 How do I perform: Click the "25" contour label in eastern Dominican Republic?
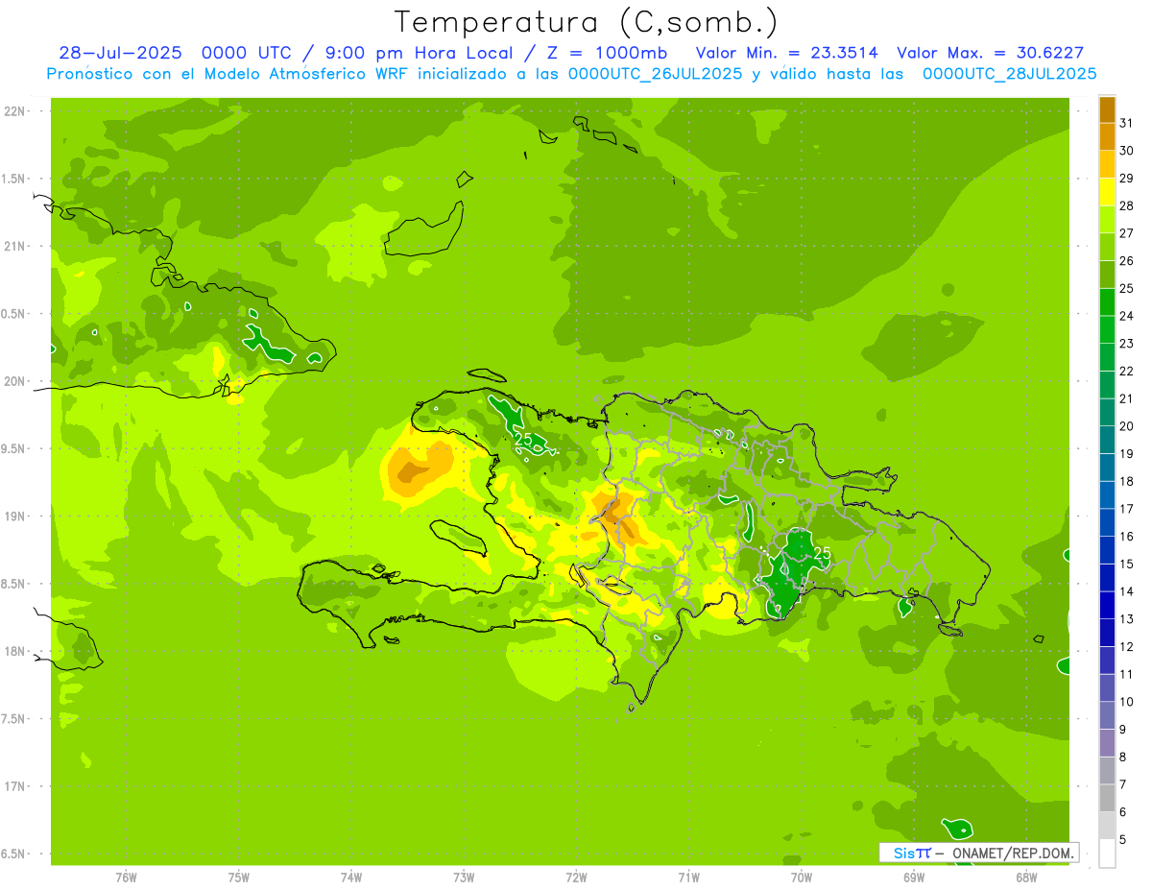point(822,552)
